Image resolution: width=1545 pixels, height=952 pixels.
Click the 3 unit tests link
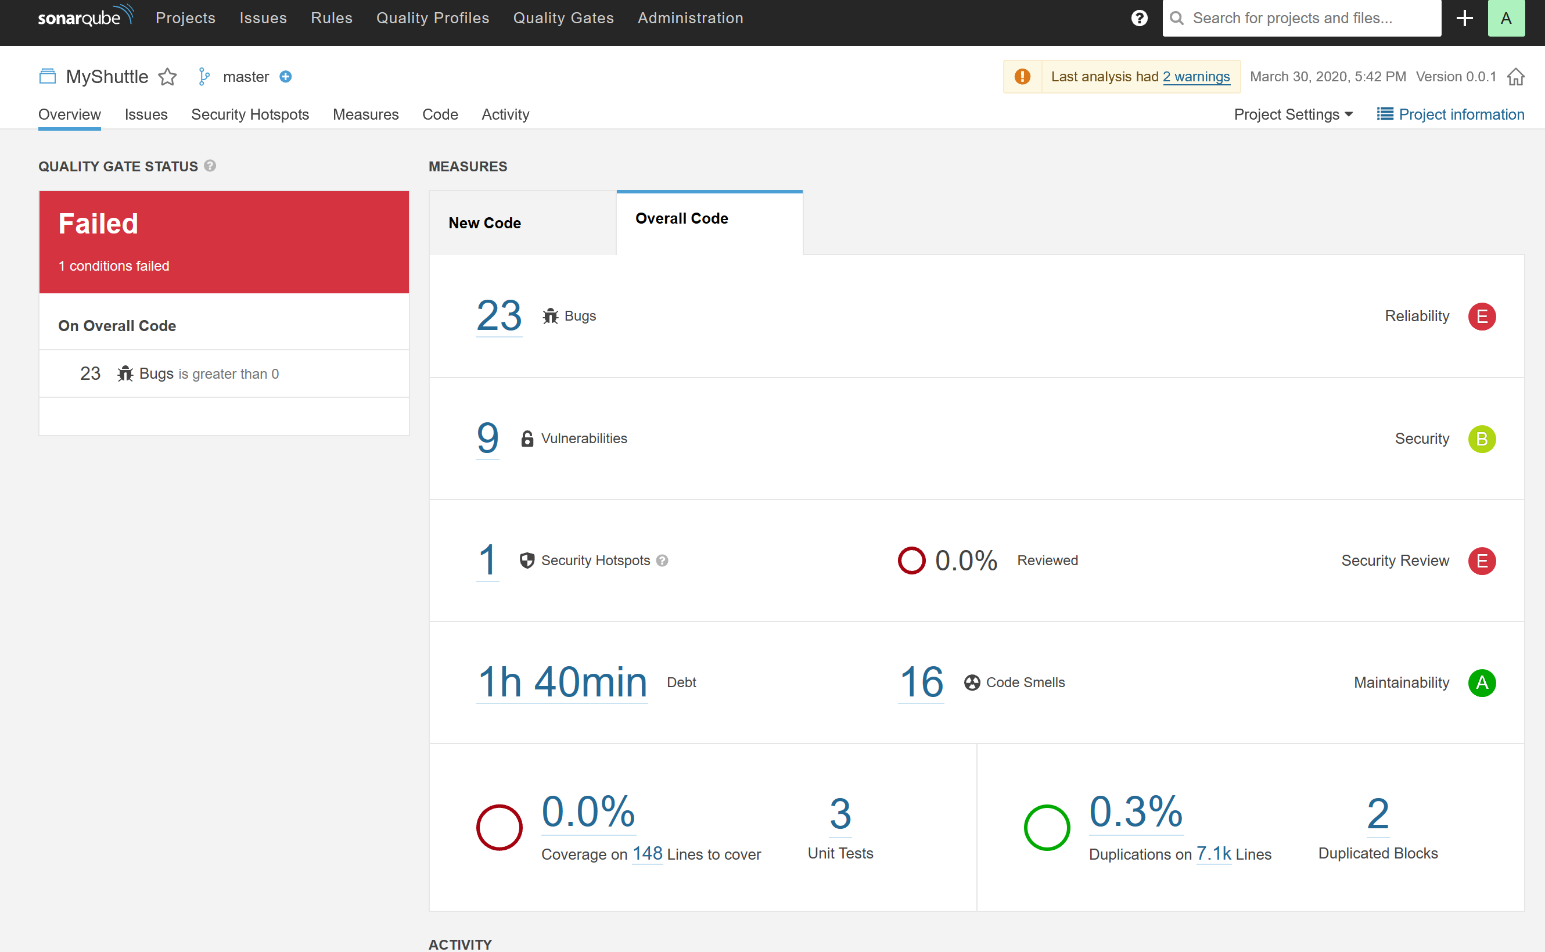click(x=840, y=814)
